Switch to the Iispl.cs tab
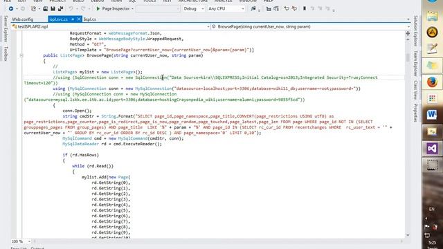This screenshot has height=249, width=443. click(90, 19)
